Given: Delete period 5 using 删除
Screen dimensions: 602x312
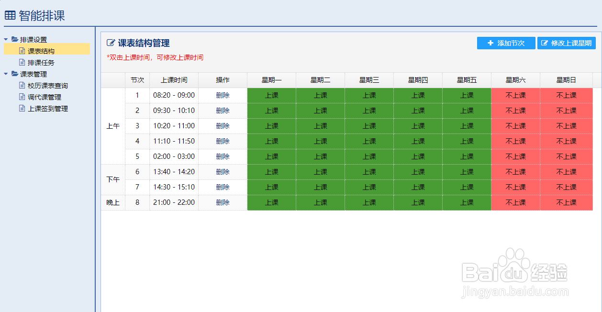Looking at the screenshot, I should [x=223, y=156].
